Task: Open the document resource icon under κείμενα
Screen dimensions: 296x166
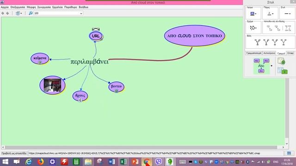Action: (x=40, y=63)
